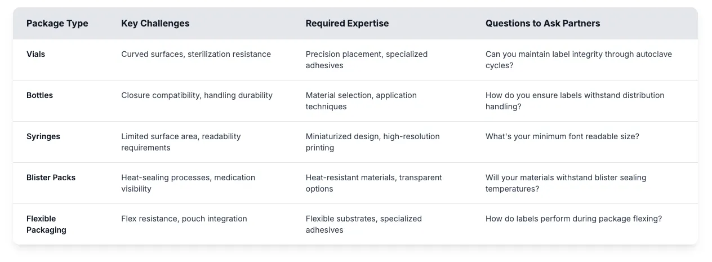Select the flex resistance, pouch integration cell

pos(184,219)
